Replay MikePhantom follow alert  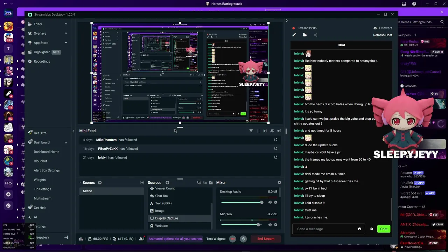pos(275,140)
